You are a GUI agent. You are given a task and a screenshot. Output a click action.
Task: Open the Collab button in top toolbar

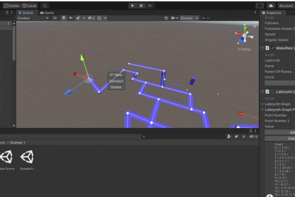click(260, 6)
